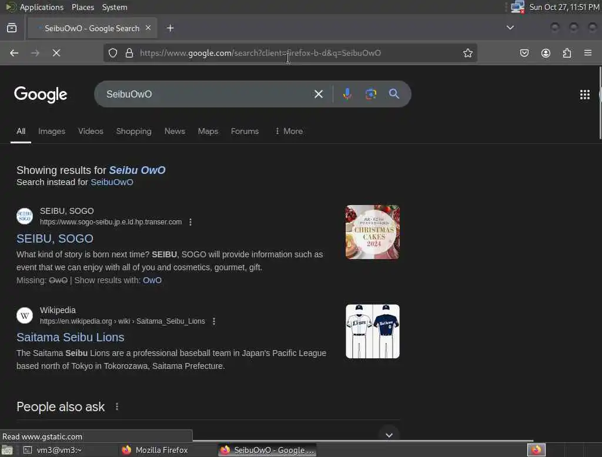Open Christmas Cakes 2024 thumbnail
602x457 pixels.
click(x=372, y=232)
